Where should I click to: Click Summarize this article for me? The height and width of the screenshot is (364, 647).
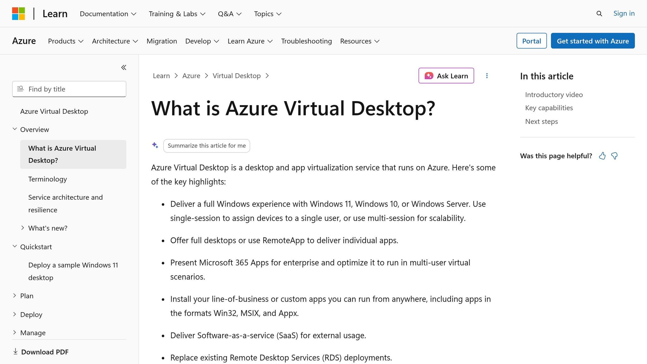point(207,146)
